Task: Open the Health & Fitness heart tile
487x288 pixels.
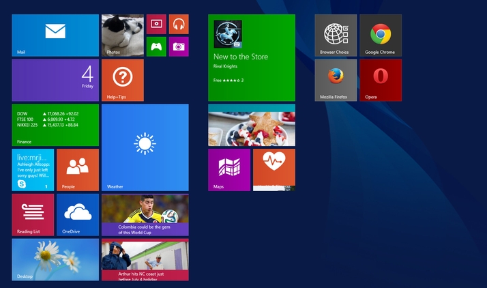Action: (x=274, y=170)
